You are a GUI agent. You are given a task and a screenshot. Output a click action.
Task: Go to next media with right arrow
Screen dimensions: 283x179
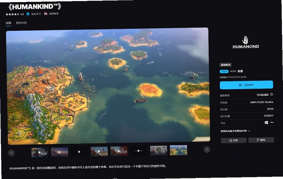pos(207,150)
